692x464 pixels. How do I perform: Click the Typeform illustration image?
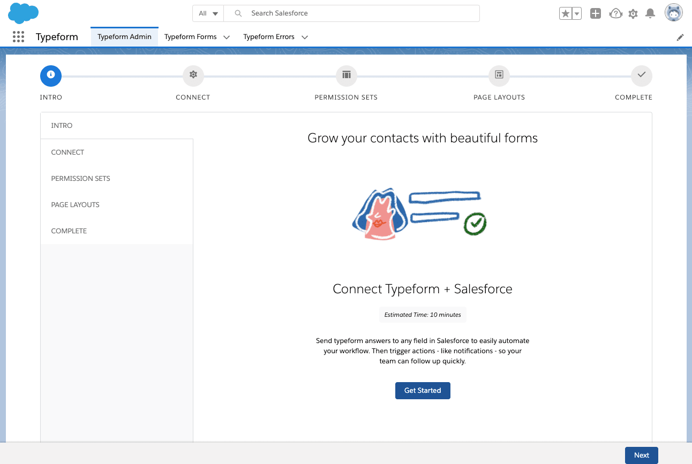(419, 214)
